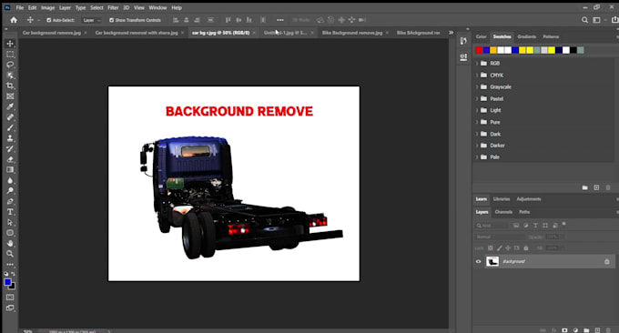Open the workspace switcher icon
The width and height of the screenshot is (619, 333).
(x=596, y=20)
